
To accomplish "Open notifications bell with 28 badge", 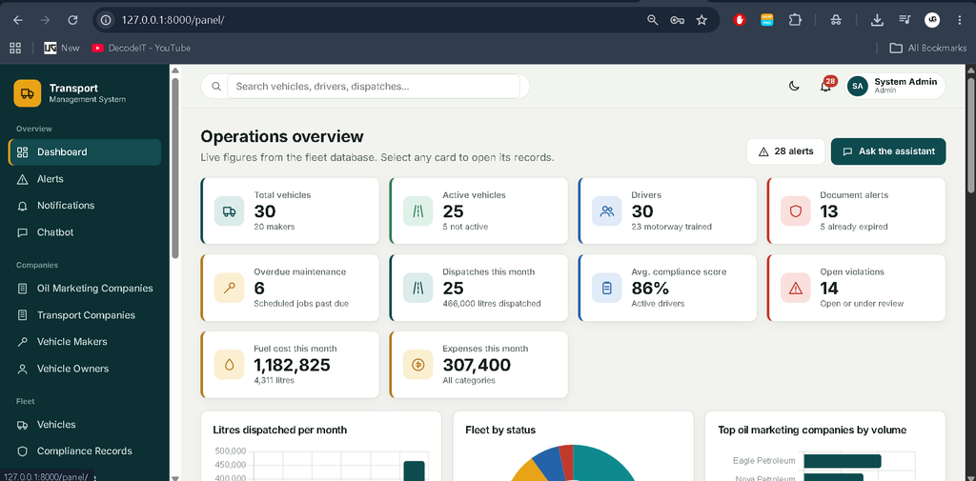I will [x=826, y=86].
